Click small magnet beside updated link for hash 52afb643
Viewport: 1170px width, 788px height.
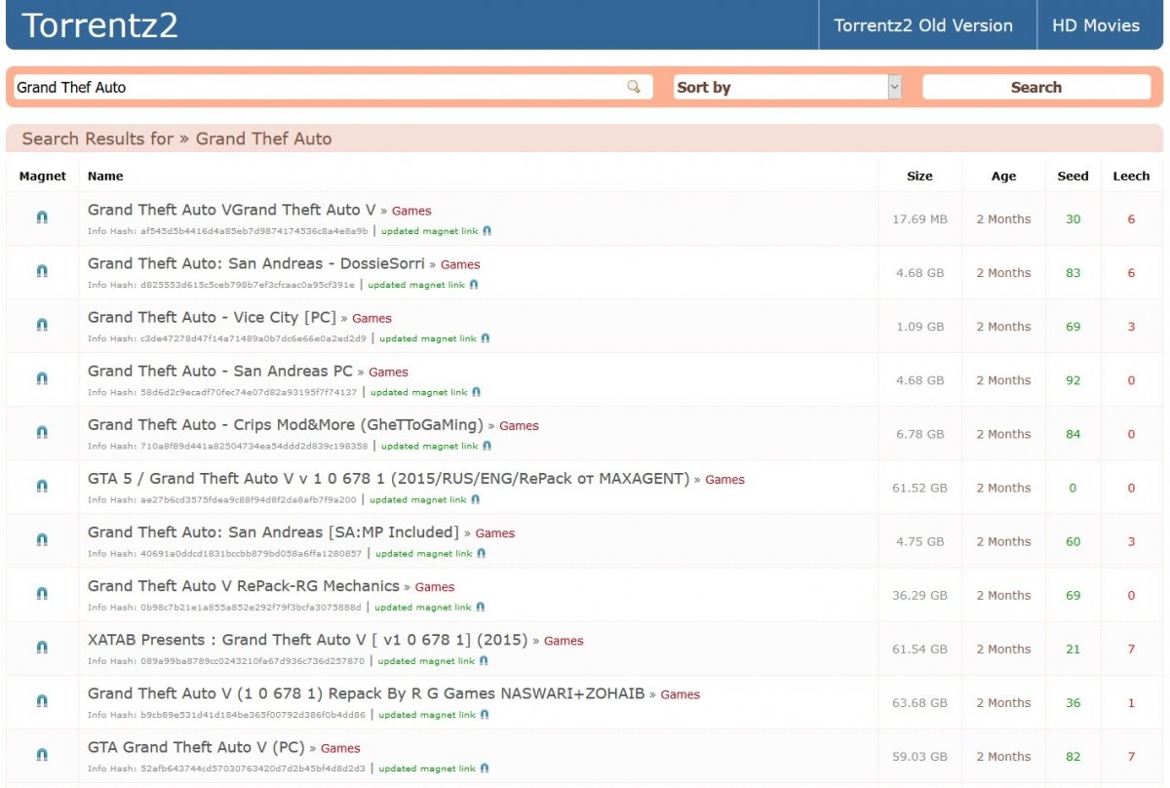click(485, 768)
